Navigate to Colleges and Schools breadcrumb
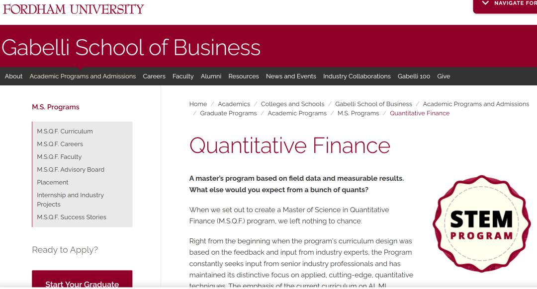537x289 pixels. click(292, 104)
